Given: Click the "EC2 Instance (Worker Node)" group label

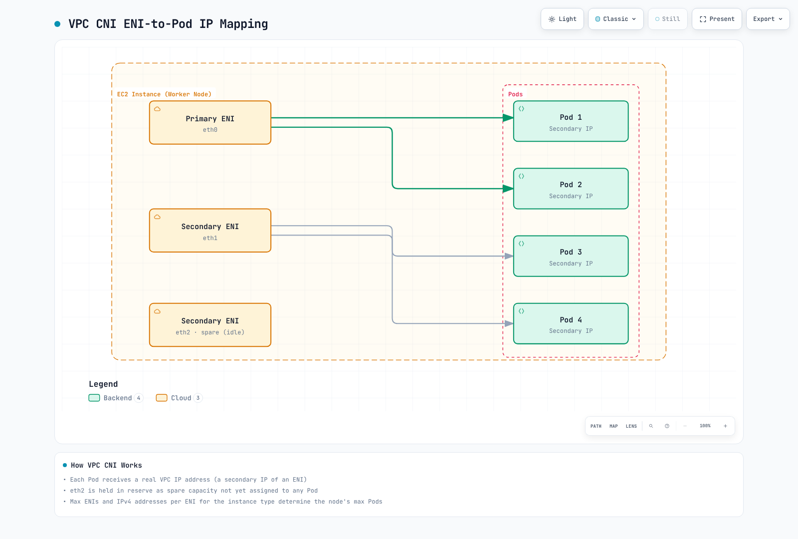Looking at the screenshot, I should (164, 94).
